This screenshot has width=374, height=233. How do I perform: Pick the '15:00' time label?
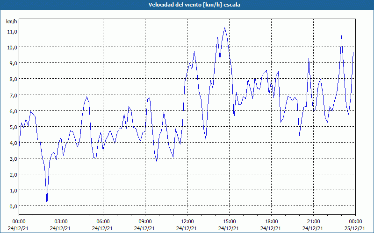click(x=229, y=222)
